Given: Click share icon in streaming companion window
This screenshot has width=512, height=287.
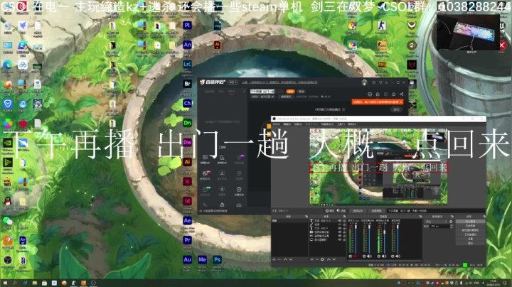Looking at the screenshot, I should (x=402, y=94).
